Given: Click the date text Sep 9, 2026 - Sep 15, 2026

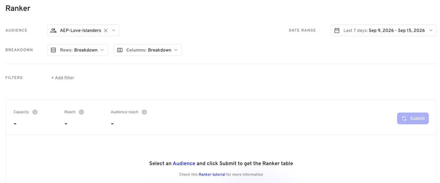Looking at the screenshot, I should 397,30.
